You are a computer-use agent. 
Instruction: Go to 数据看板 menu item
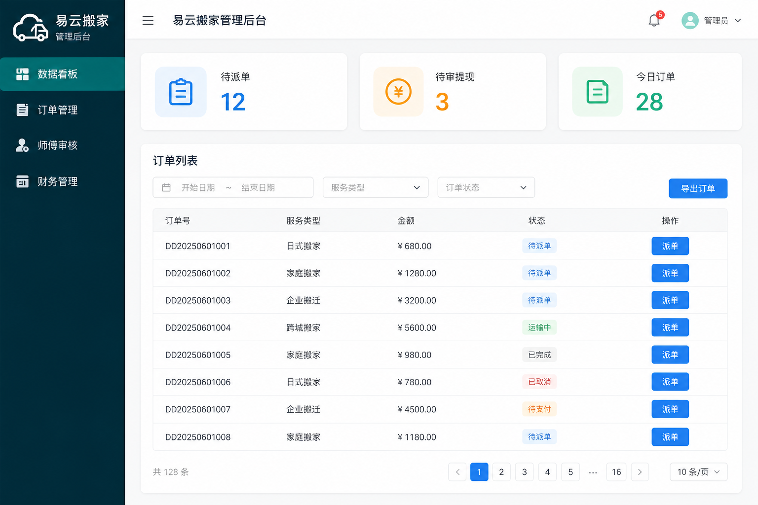63,74
